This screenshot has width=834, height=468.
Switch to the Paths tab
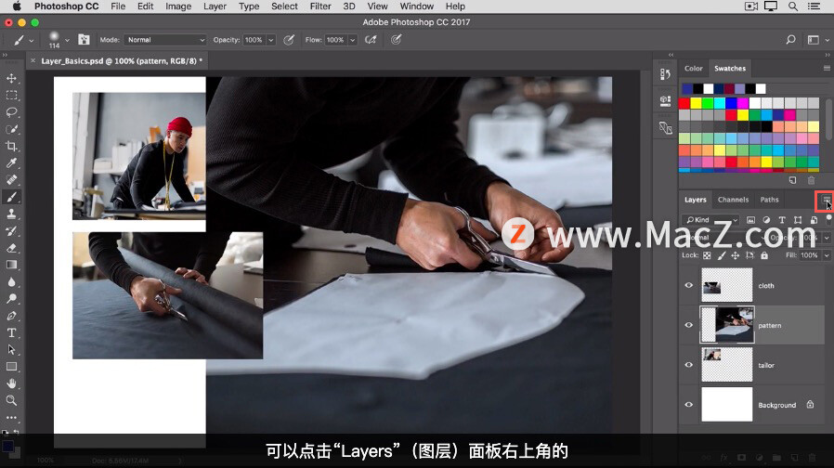[x=769, y=200]
